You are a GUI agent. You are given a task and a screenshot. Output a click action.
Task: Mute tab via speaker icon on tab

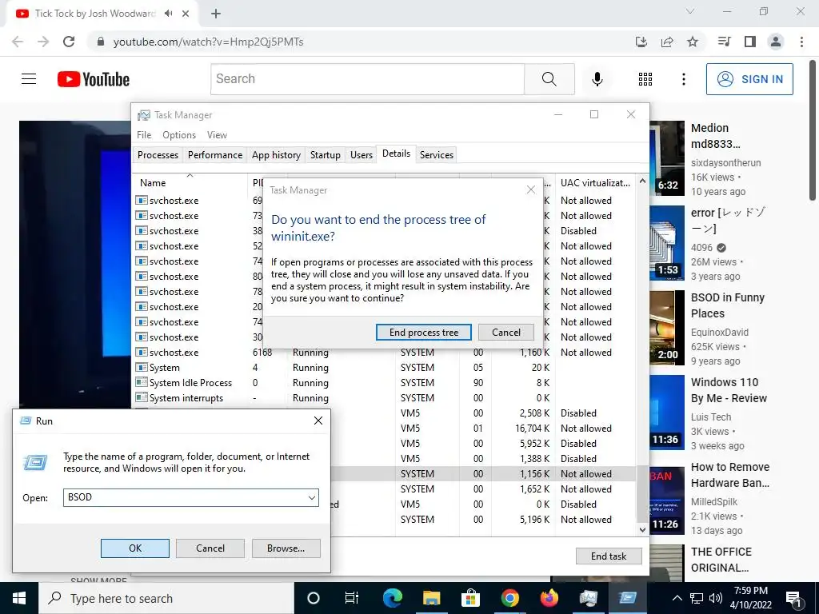(168, 14)
